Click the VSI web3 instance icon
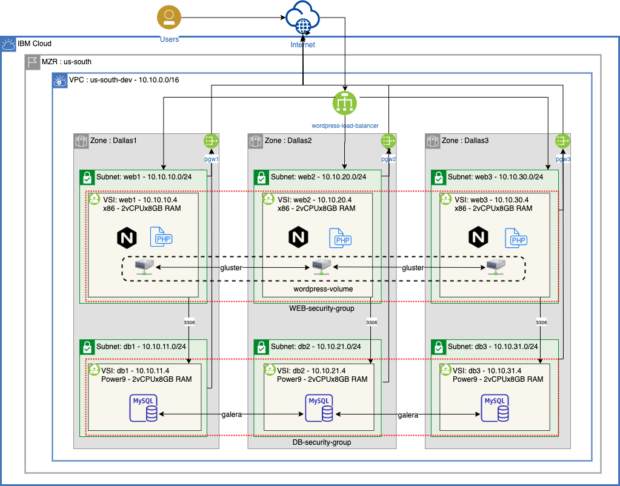 [x=446, y=199]
